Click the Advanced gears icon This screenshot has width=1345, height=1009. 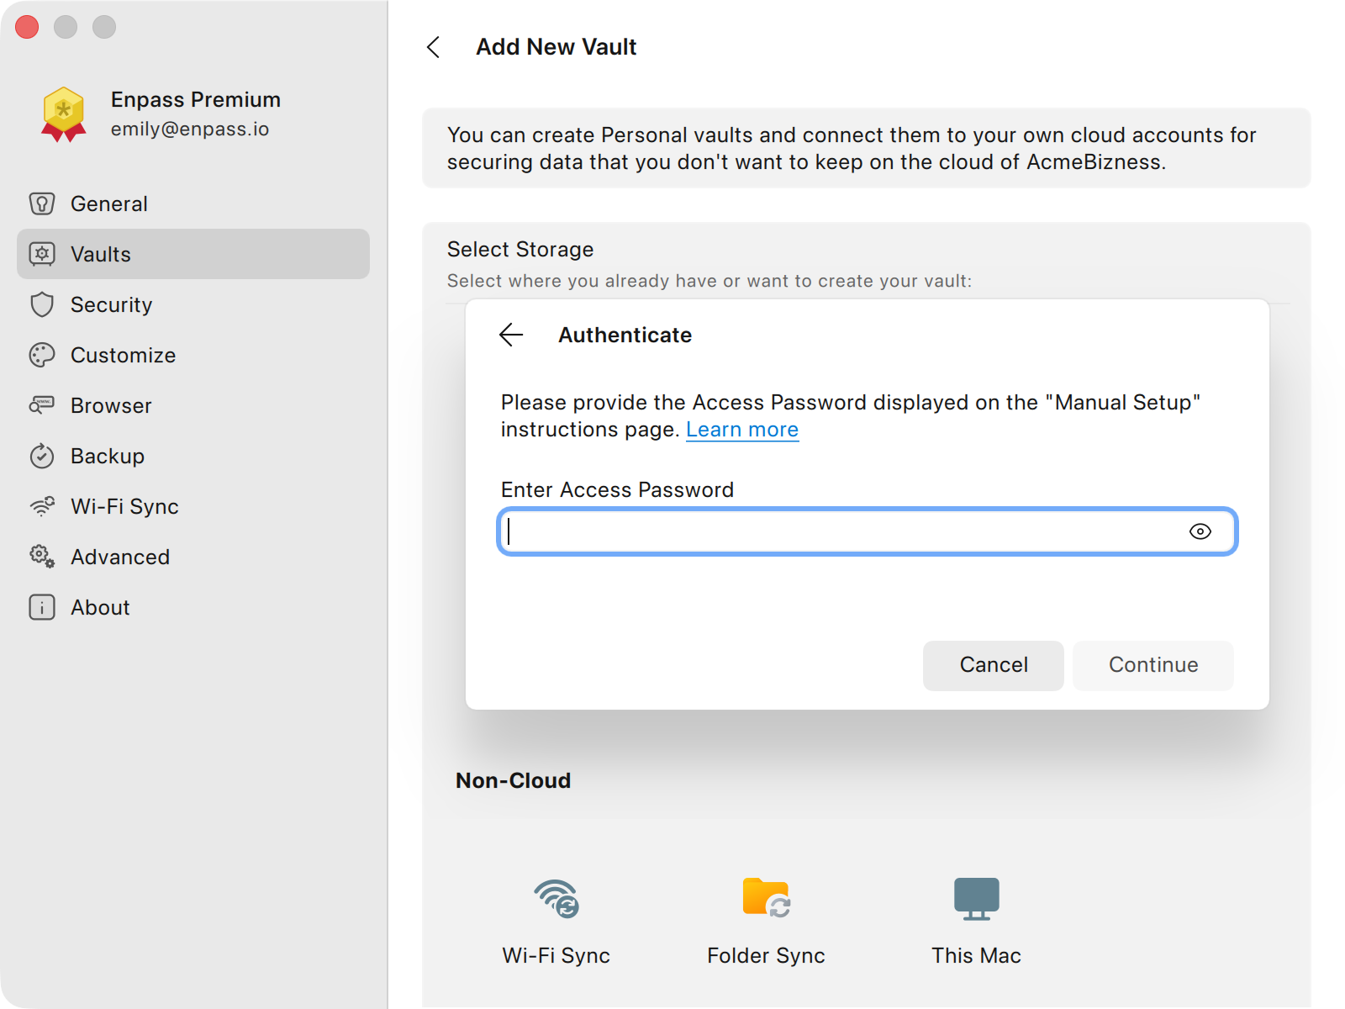click(42, 557)
